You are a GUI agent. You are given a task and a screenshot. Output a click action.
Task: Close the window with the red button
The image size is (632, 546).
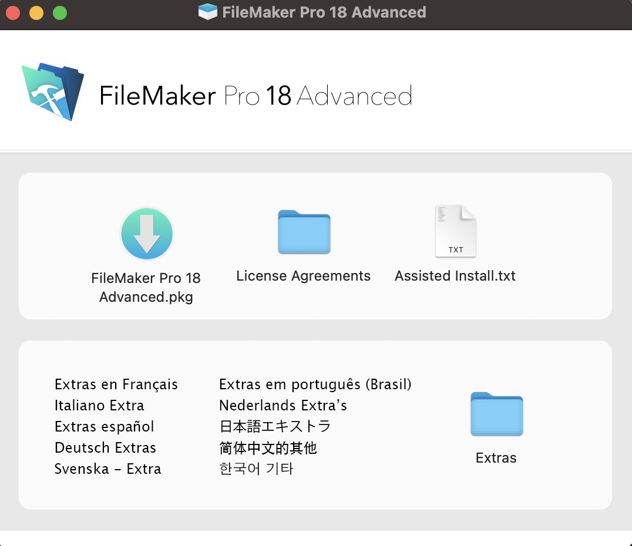(13, 12)
